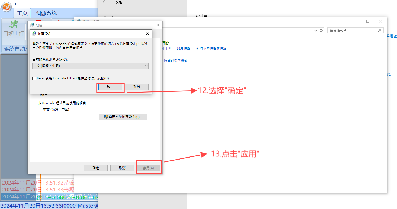Open the quick access toolbar arrow
The height and width of the screenshot is (209, 397).
16,4
